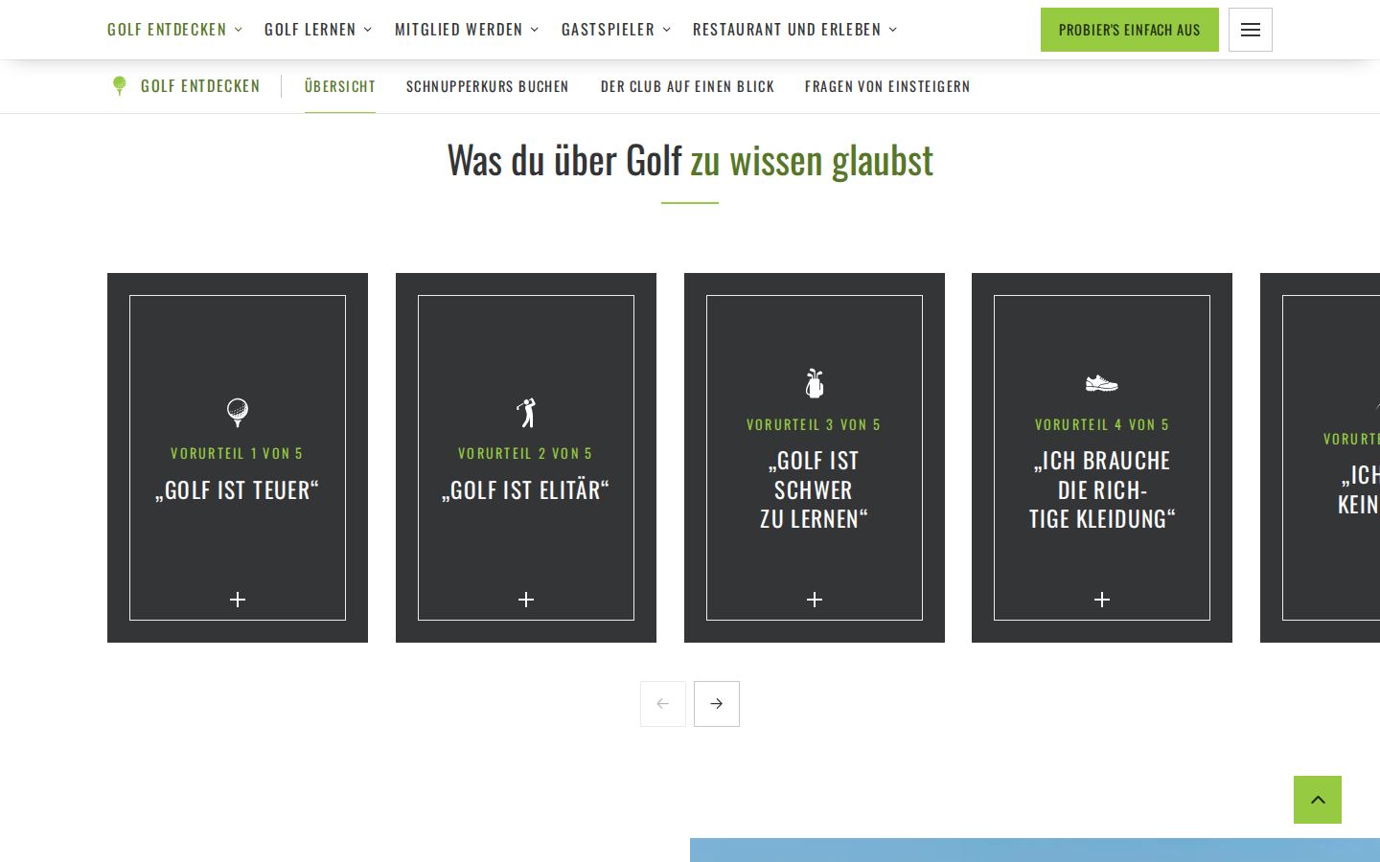This screenshot has width=1380, height=862.
Task: Expand the "Golf ist teuer" card
Action: pyautogui.click(x=238, y=600)
